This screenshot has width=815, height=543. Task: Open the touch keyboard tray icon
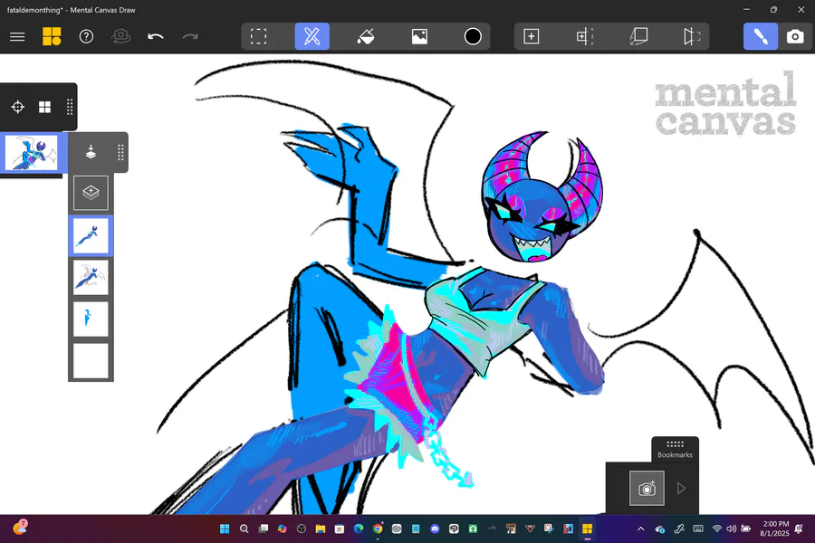coord(698,529)
